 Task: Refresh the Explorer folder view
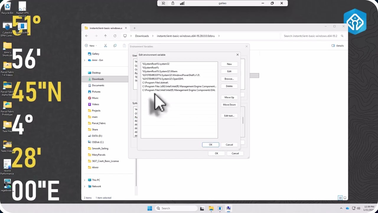point(115,36)
